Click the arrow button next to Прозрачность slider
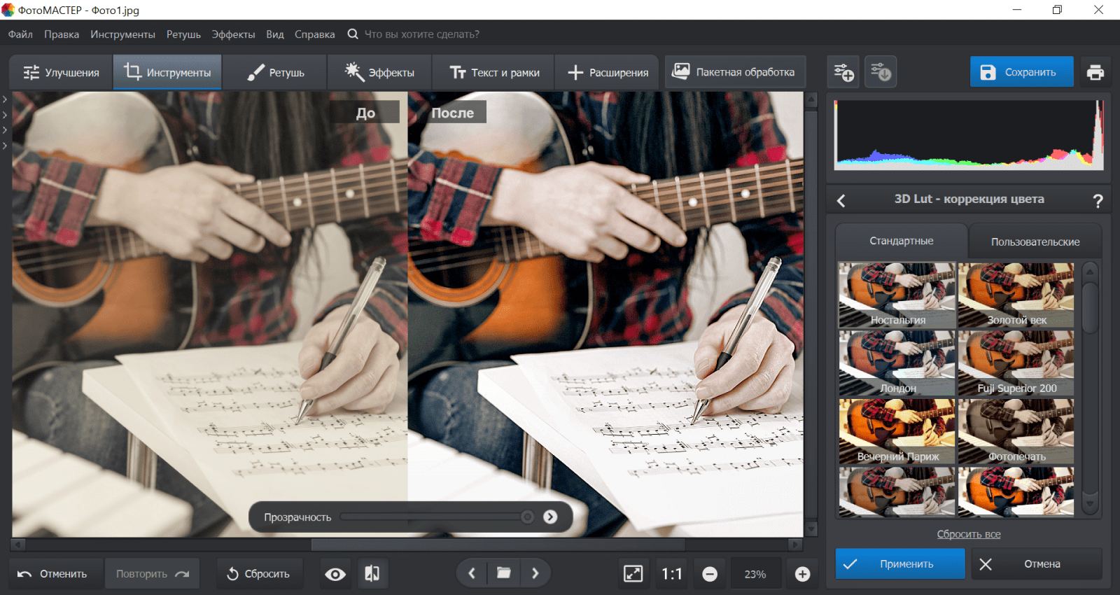 point(550,517)
